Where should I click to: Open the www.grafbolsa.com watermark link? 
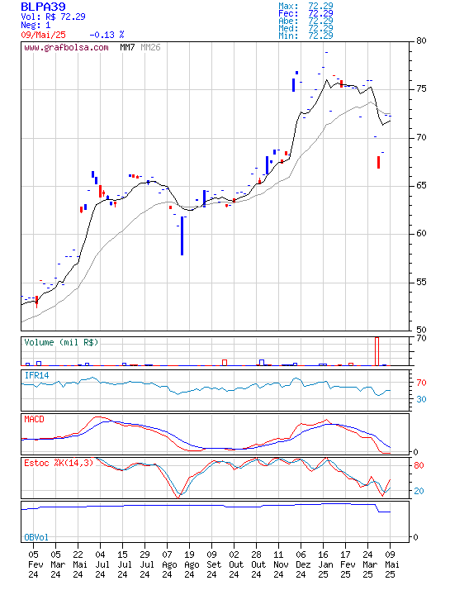[66, 47]
